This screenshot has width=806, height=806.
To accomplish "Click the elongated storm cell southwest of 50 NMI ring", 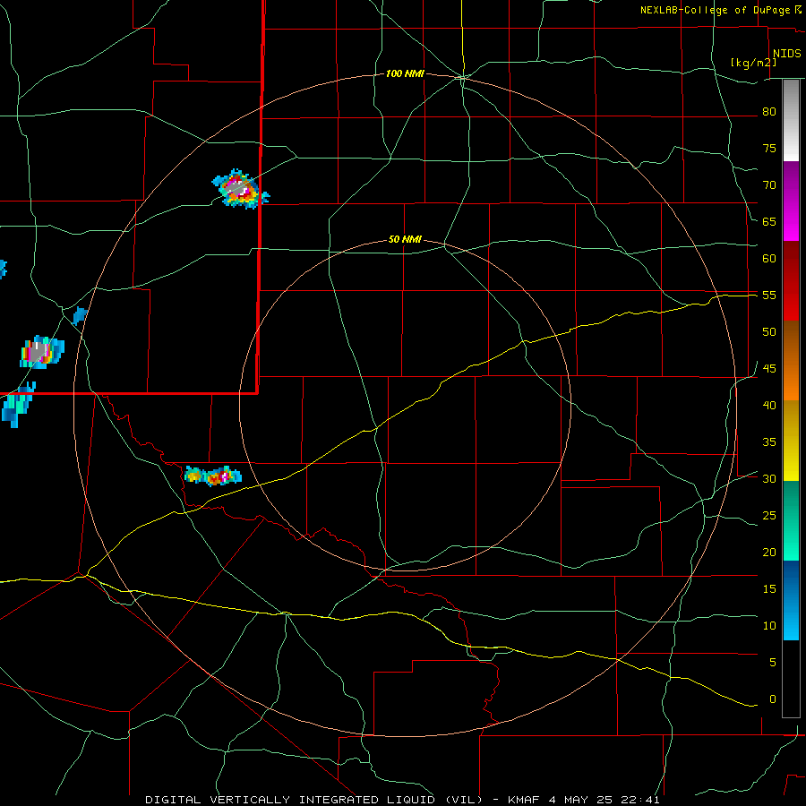I will 213,476.
